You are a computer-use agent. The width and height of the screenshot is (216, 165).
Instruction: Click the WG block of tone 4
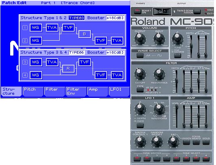click(x=36, y=75)
